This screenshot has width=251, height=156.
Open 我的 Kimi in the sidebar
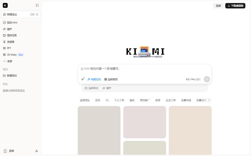21,22
